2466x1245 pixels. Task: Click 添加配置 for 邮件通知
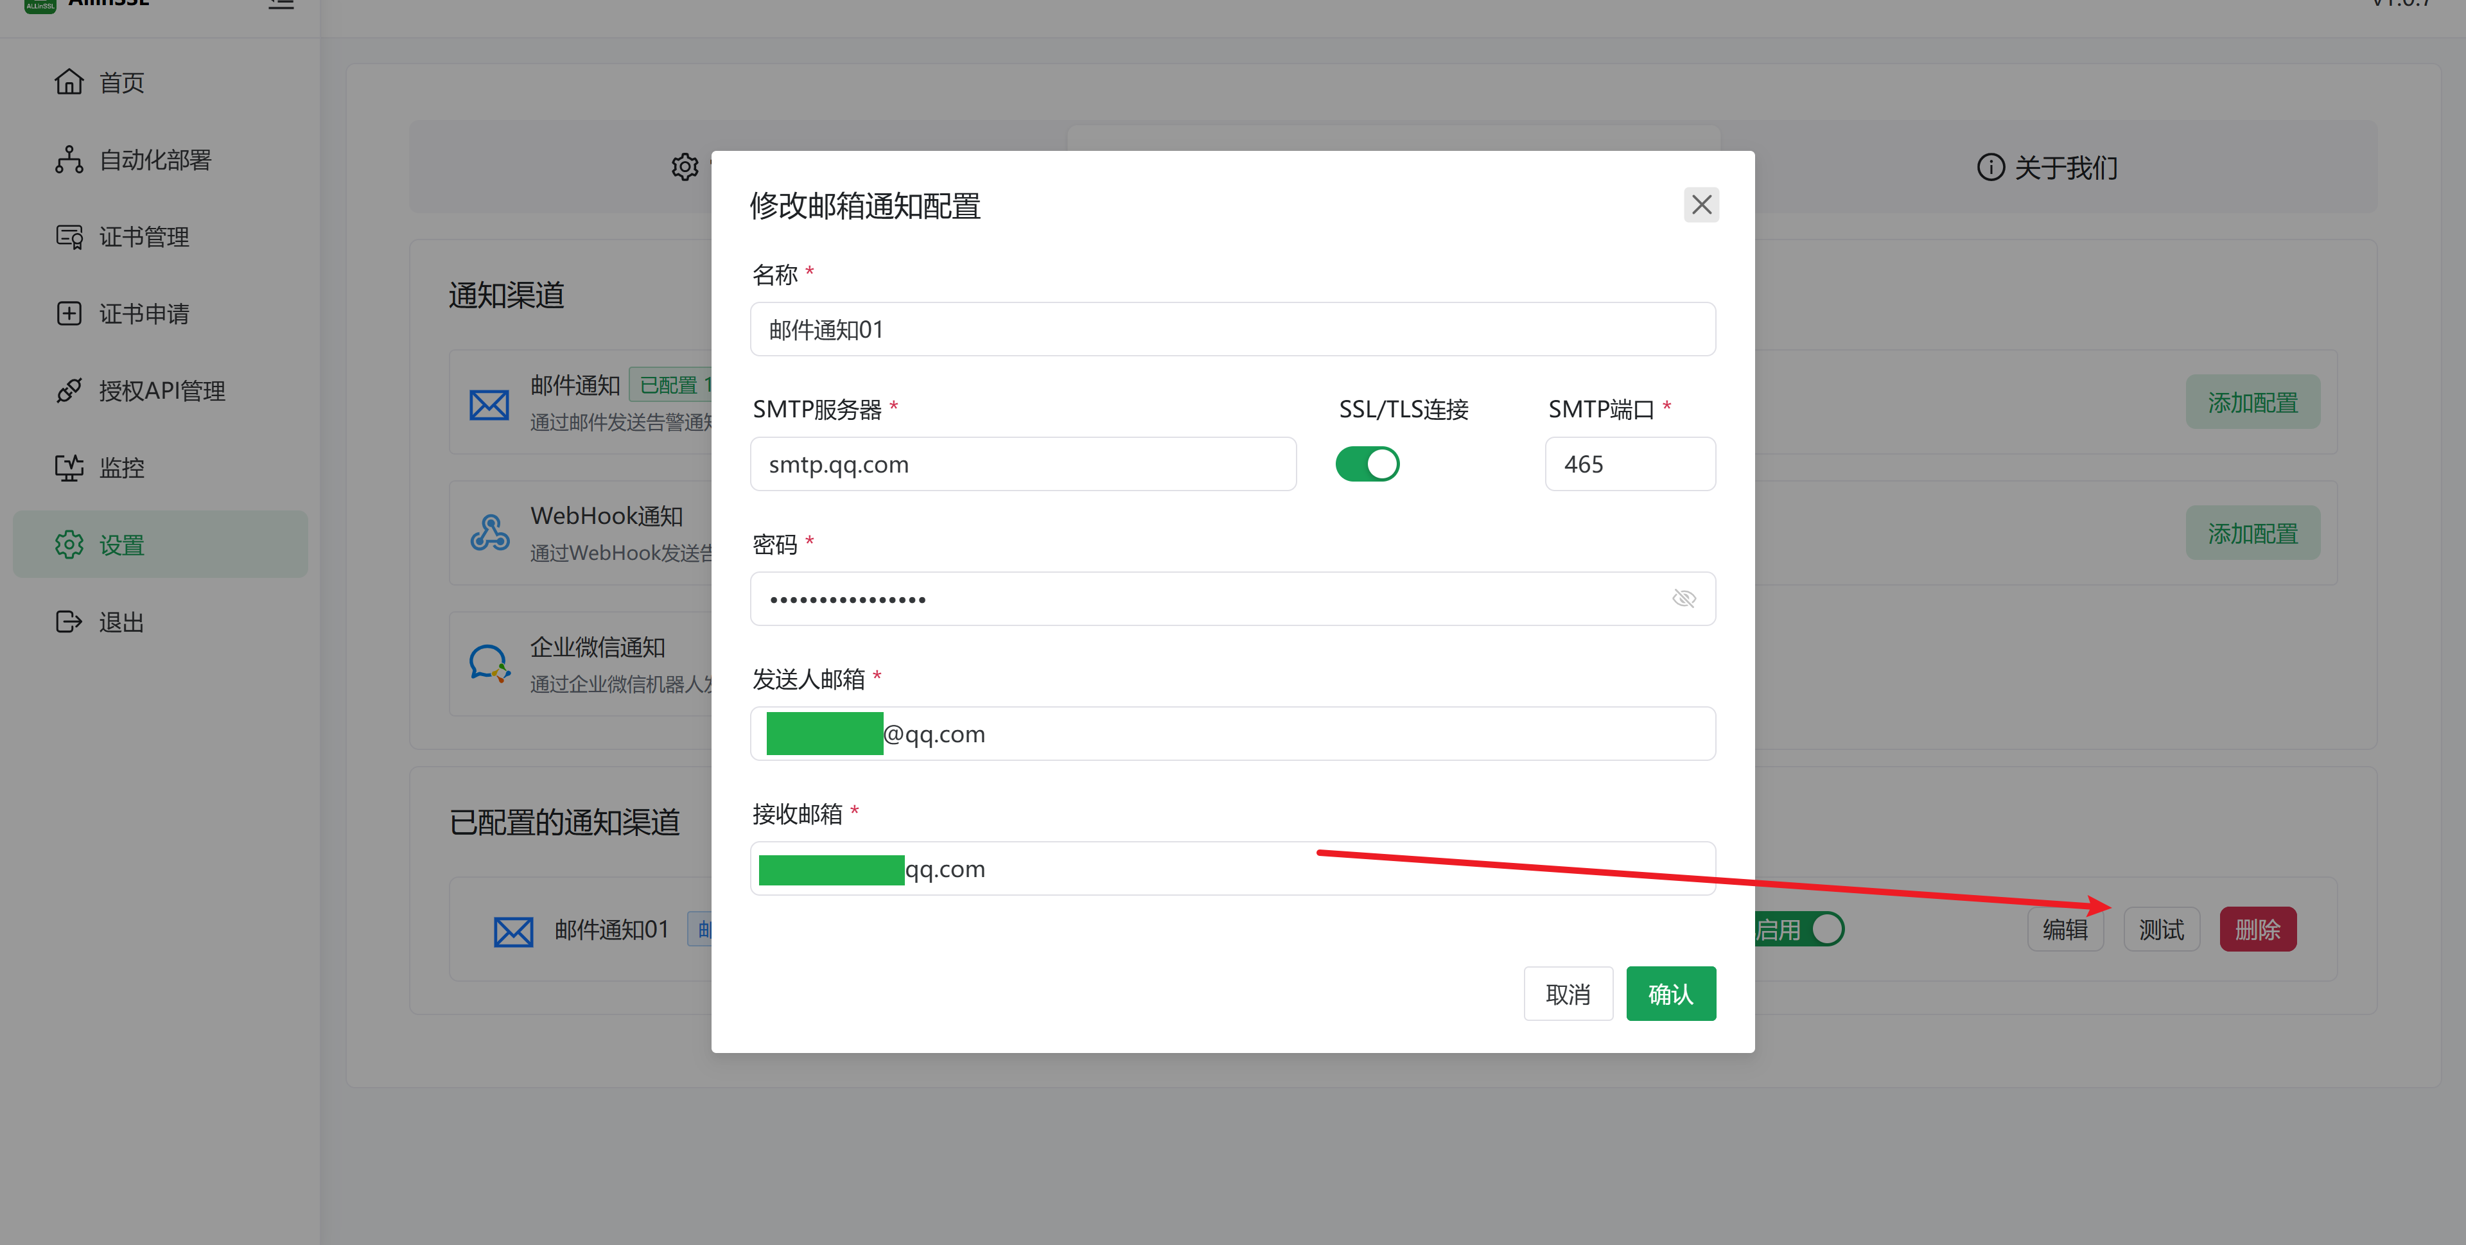[x=2252, y=403]
